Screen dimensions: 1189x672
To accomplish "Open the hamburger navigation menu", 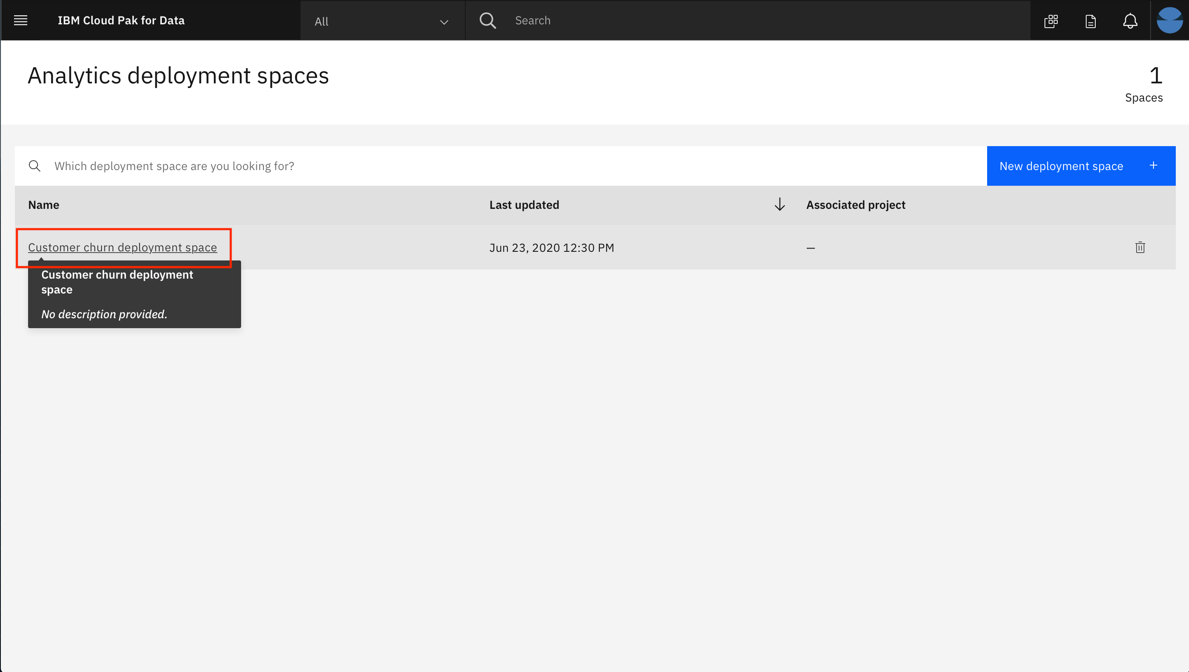I will point(20,20).
